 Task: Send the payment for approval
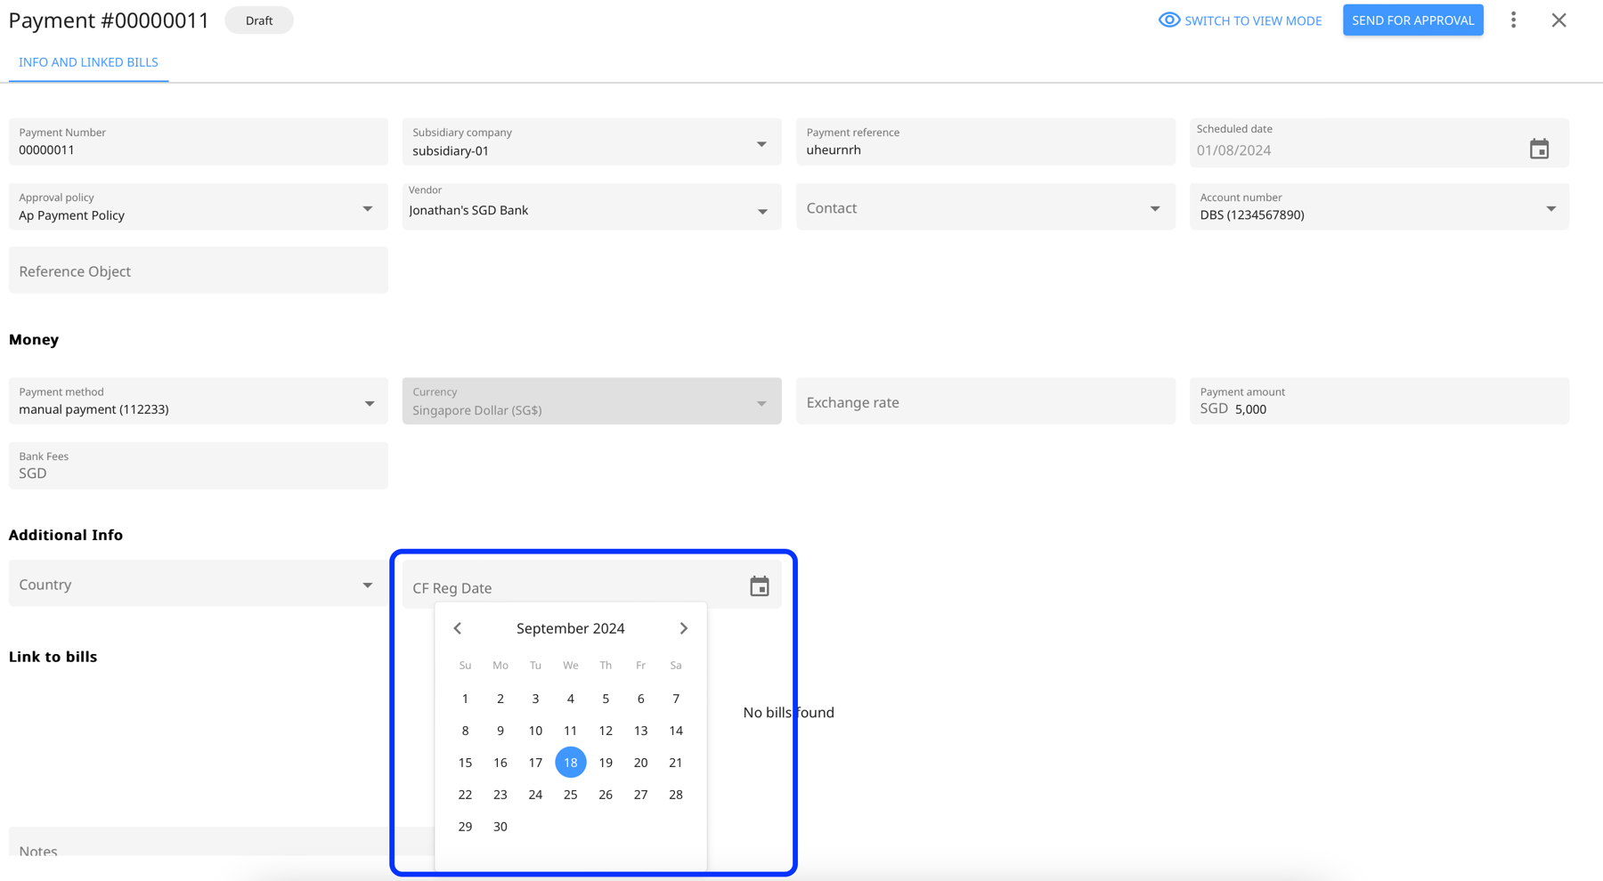click(1412, 20)
